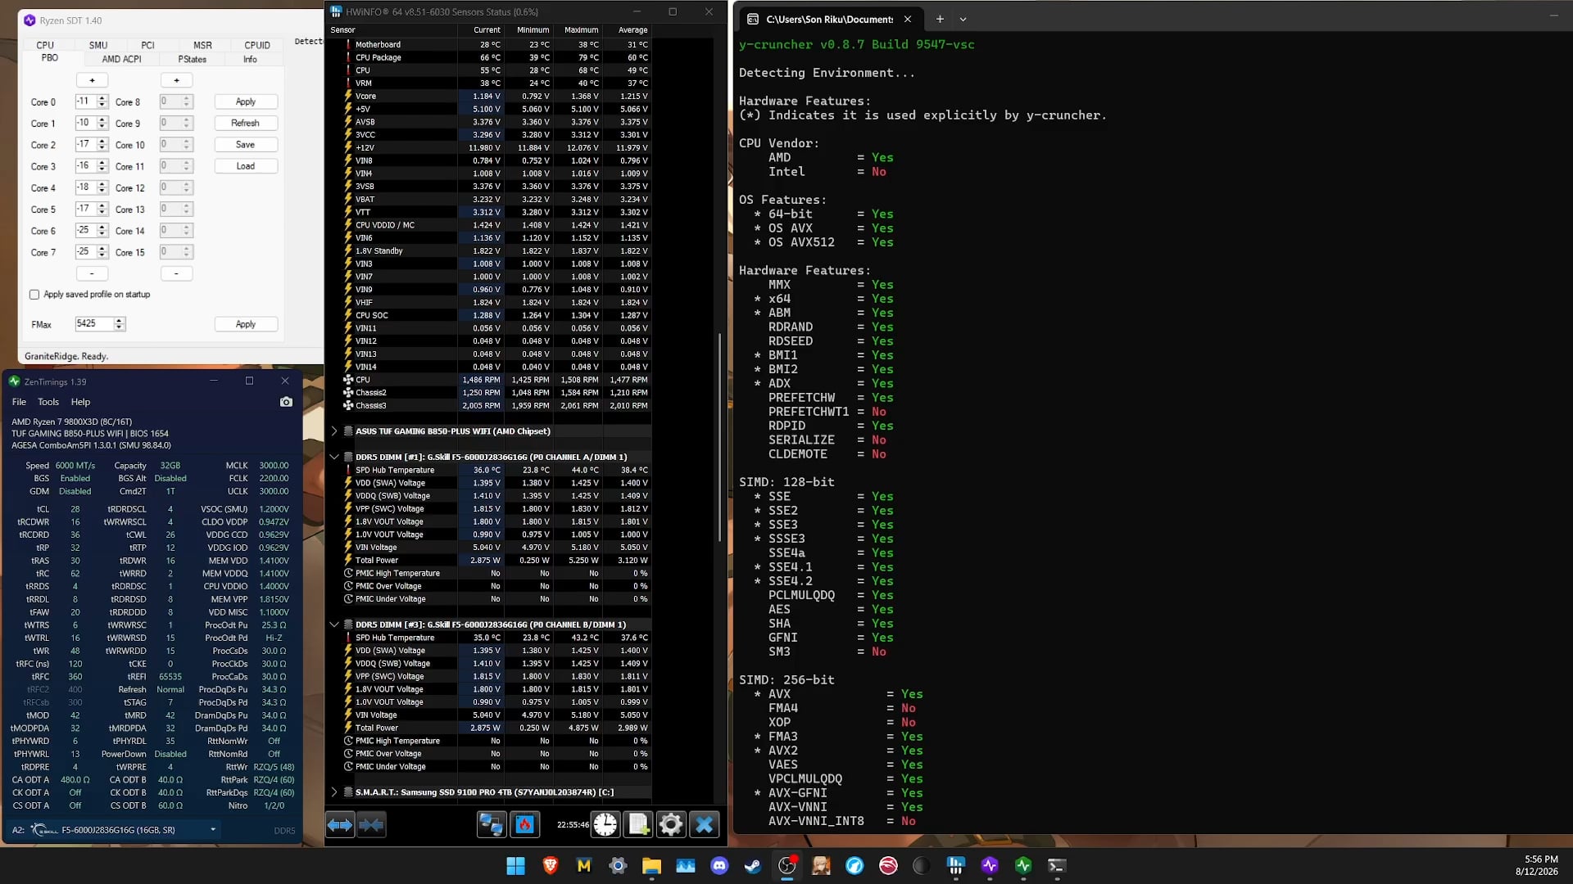Open the Help menu in ZenTimings

coord(80,402)
